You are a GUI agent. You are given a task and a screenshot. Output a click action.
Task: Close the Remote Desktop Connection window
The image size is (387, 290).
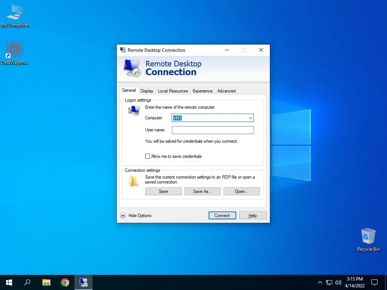261,50
